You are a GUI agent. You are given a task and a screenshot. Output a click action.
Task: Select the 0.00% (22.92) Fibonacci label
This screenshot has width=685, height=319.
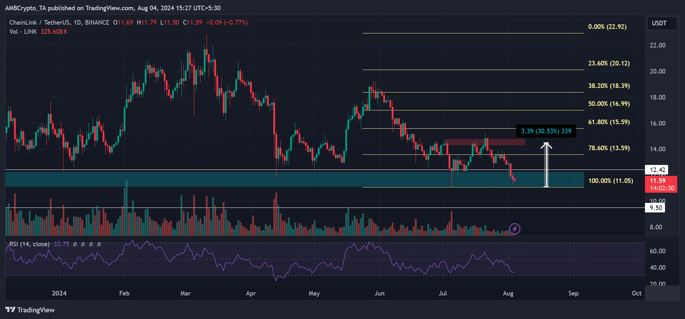607,27
